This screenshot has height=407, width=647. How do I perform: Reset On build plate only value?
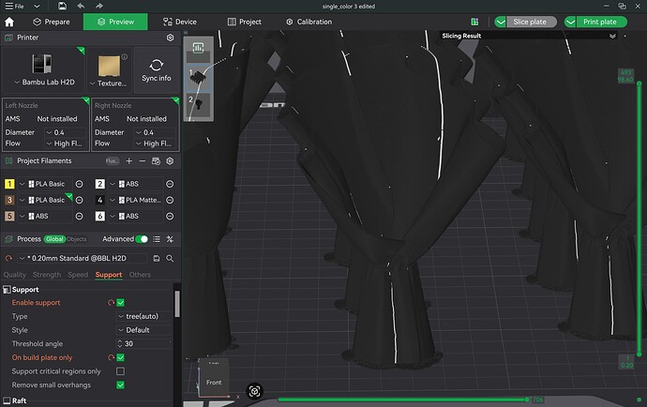(111, 357)
